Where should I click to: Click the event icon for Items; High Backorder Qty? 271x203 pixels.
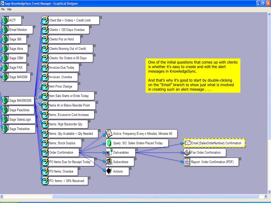pyautogui.click(x=45, y=124)
